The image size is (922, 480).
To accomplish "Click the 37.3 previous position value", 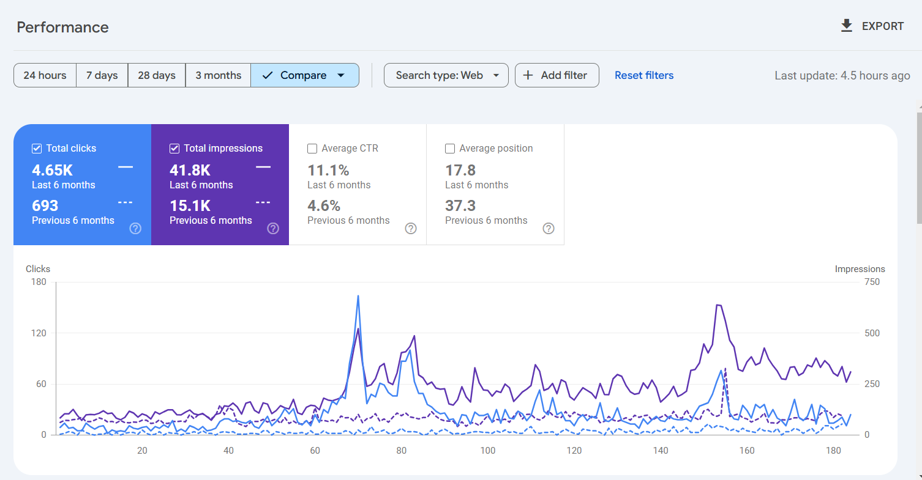I will [460, 205].
